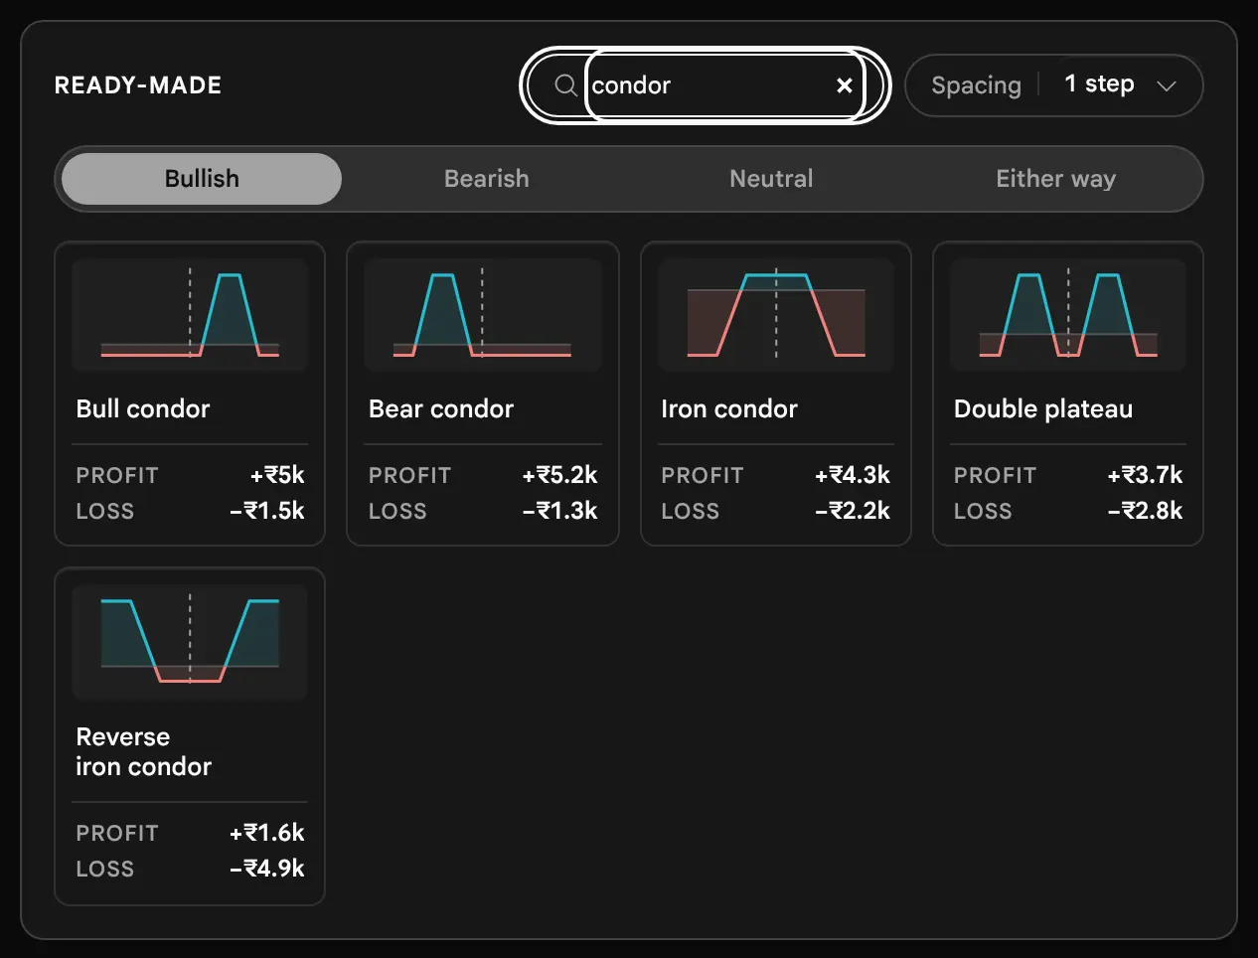
Task: Click Reverse iron condor title text
Action: (143, 751)
